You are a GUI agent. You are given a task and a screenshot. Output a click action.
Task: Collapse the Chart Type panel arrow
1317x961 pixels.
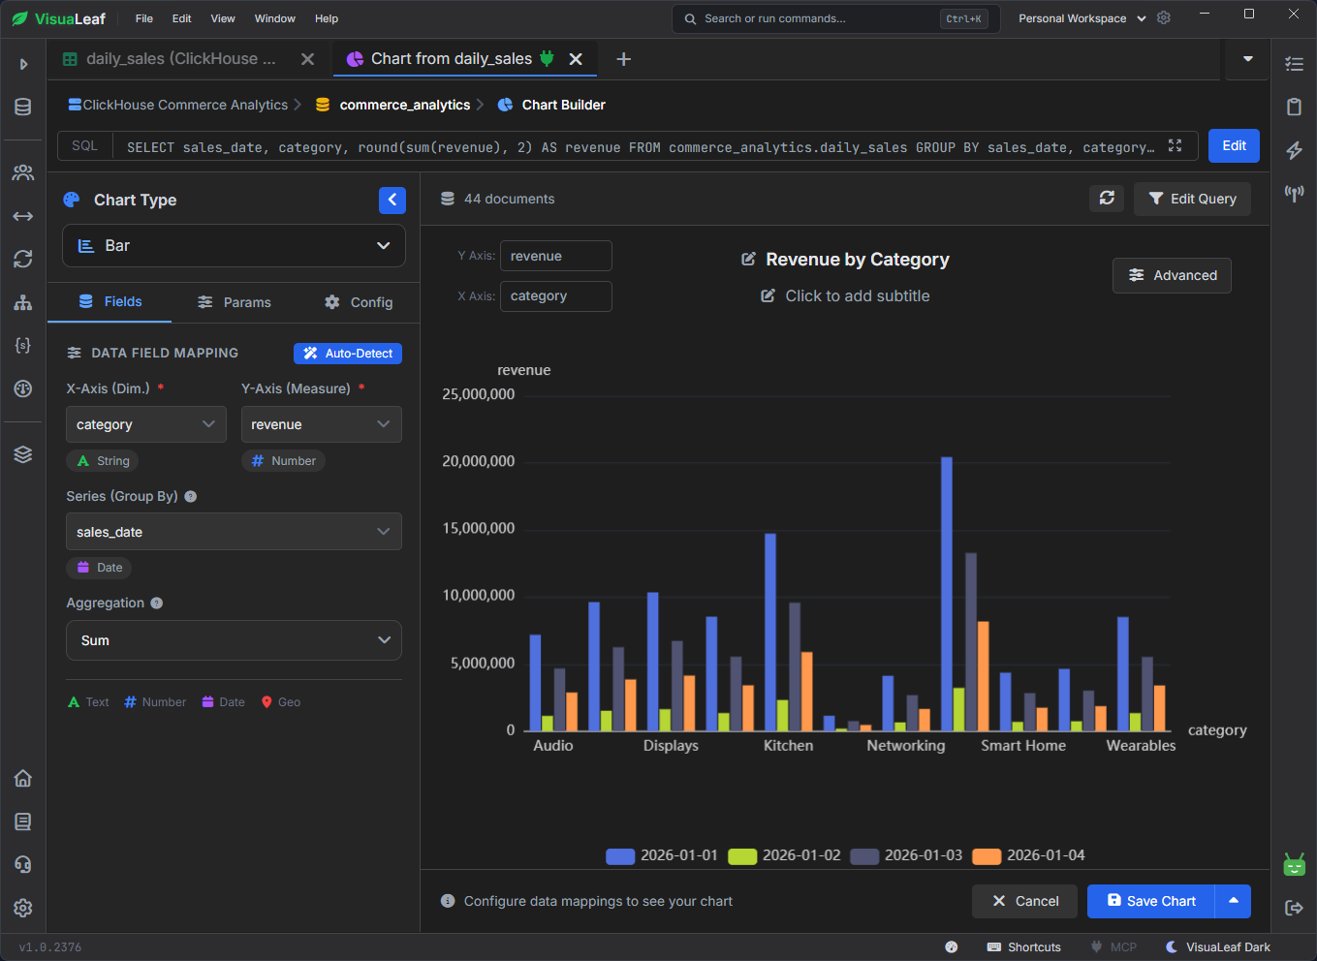392,200
